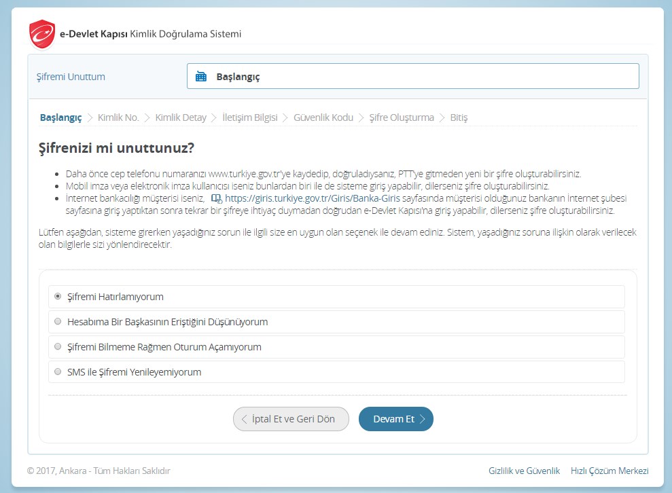Open the giris.turkiye.gov.tr Banka-Giris link
Screen dimensions: 672x493
(x=312, y=198)
